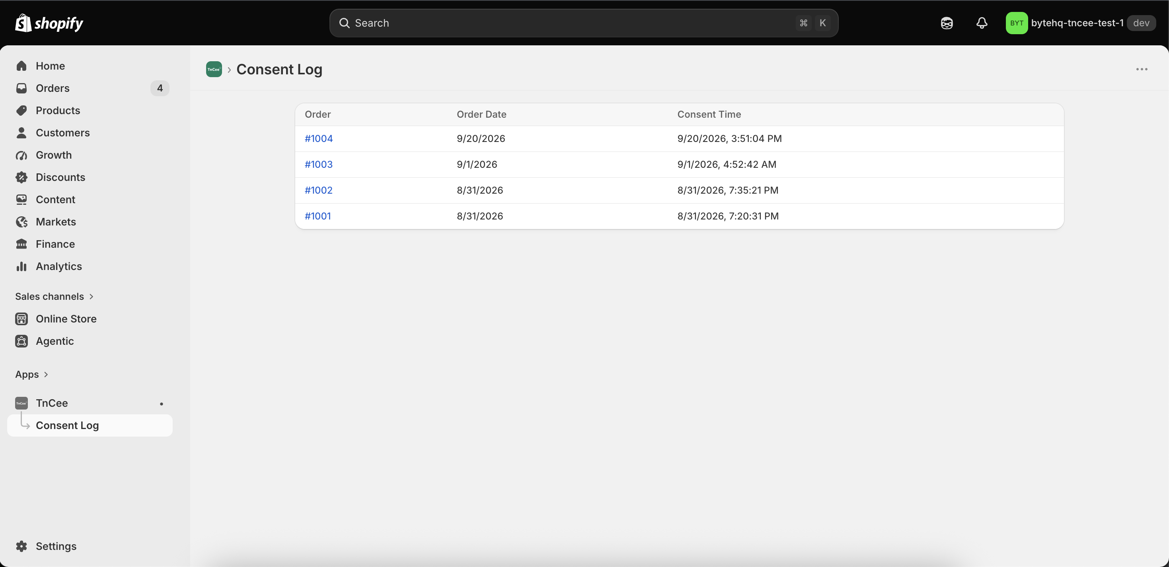Screen dimensions: 1169x567
Task: Open the Settings gear icon
Action: pyautogui.click(x=21, y=546)
